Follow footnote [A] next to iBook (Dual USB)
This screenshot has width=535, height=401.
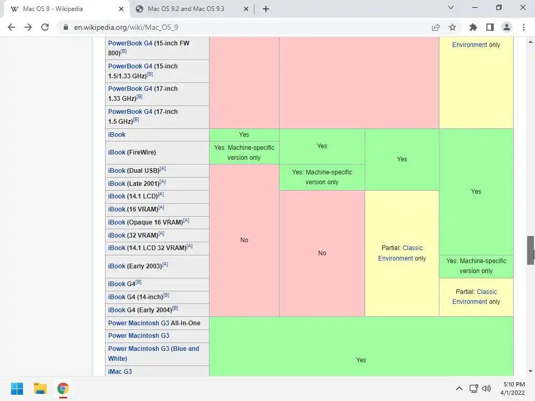(x=163, y=169)
